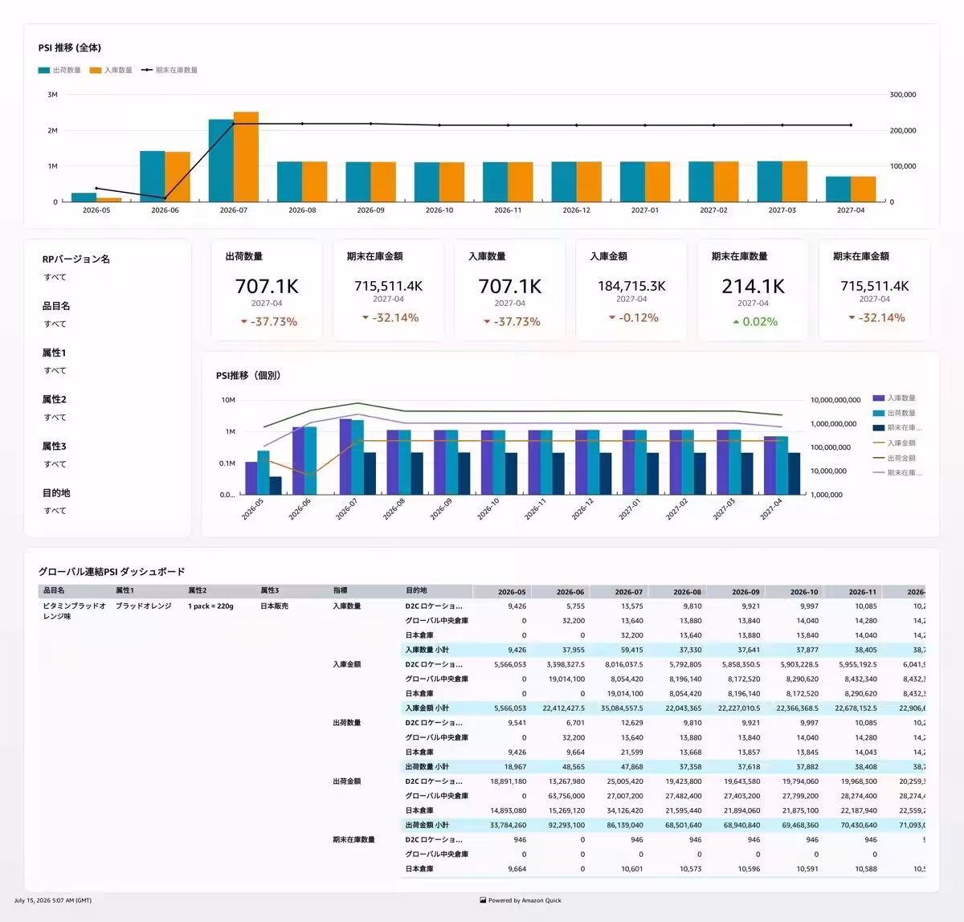Select the 214.1K value in the 期末在庫数量 card
This screenshot has width=964, height=922.
[x=753, y=287]
